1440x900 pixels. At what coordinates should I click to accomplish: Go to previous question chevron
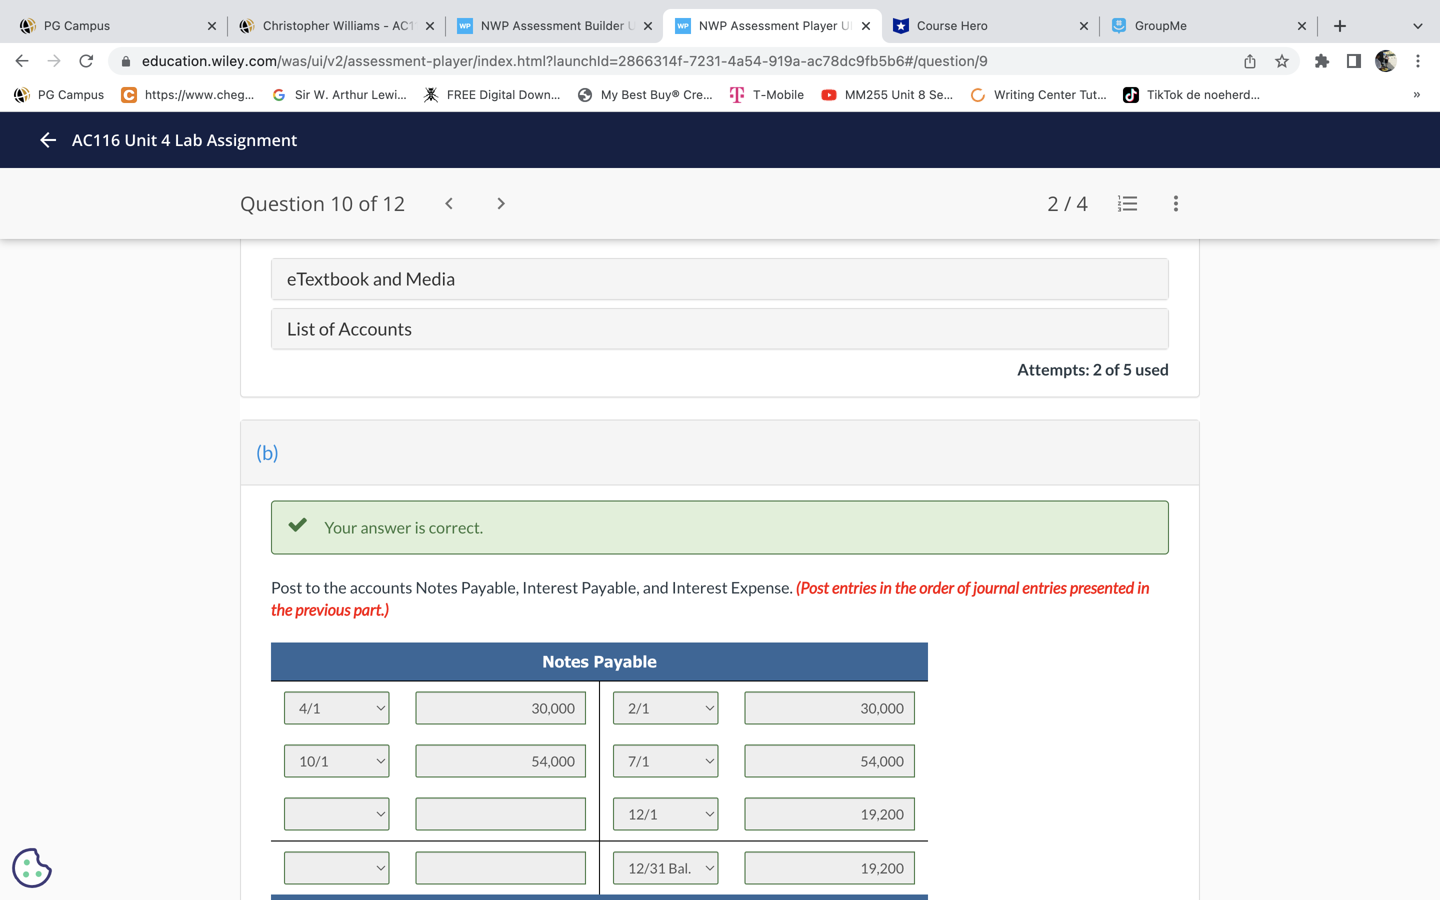449,203
